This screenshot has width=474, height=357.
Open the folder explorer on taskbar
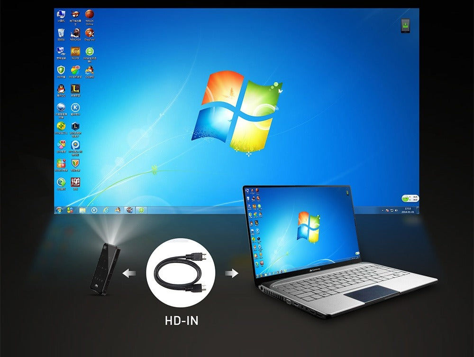[x=82, y=210]
